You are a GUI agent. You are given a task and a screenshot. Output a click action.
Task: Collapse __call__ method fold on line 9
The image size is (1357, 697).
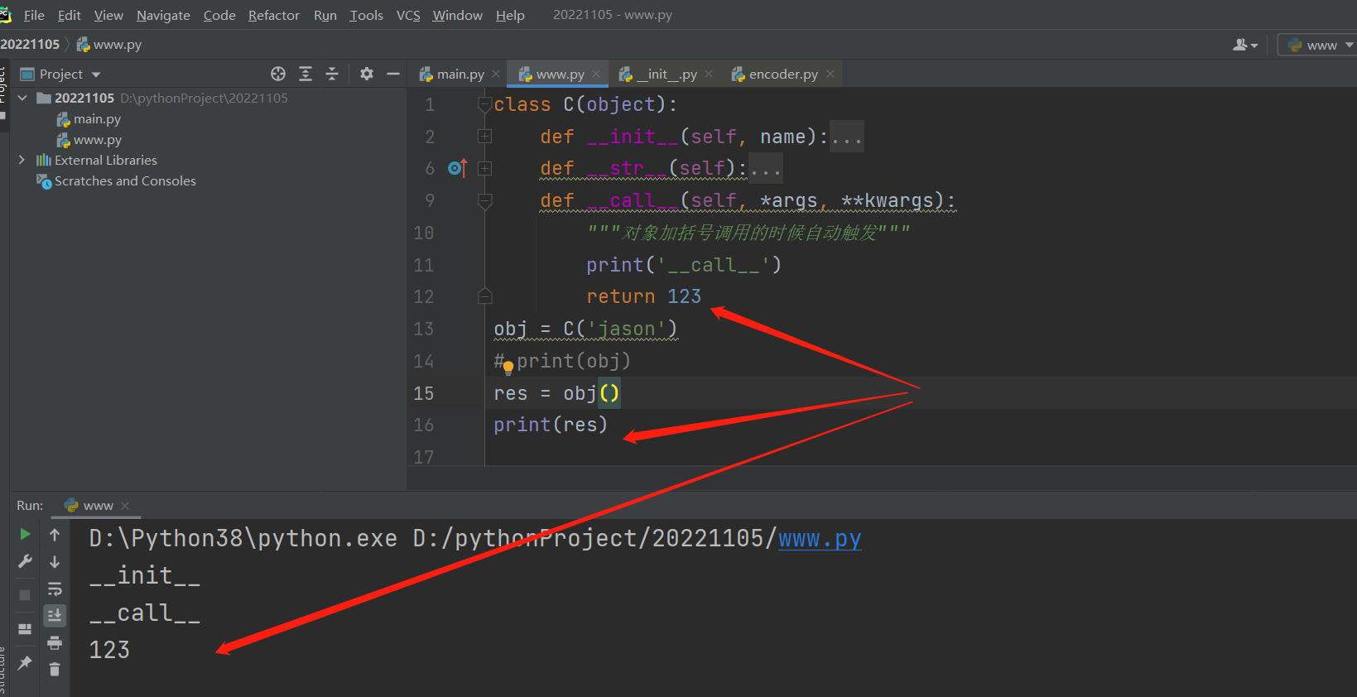[x=485, y=200]
